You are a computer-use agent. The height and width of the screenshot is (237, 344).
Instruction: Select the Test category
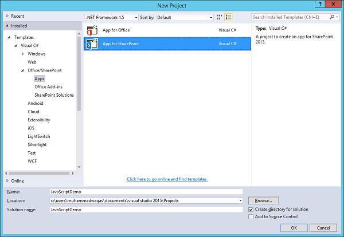[32, 153]
